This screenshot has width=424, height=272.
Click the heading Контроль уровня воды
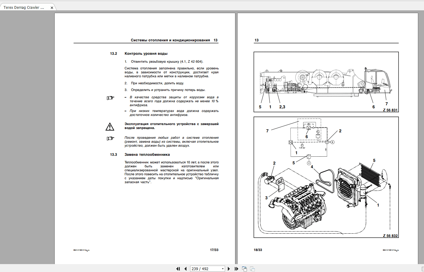[145, 53]
